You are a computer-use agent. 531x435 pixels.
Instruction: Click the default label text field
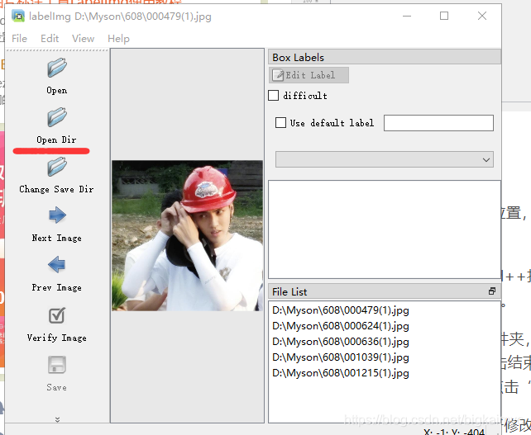click(438, 123)
